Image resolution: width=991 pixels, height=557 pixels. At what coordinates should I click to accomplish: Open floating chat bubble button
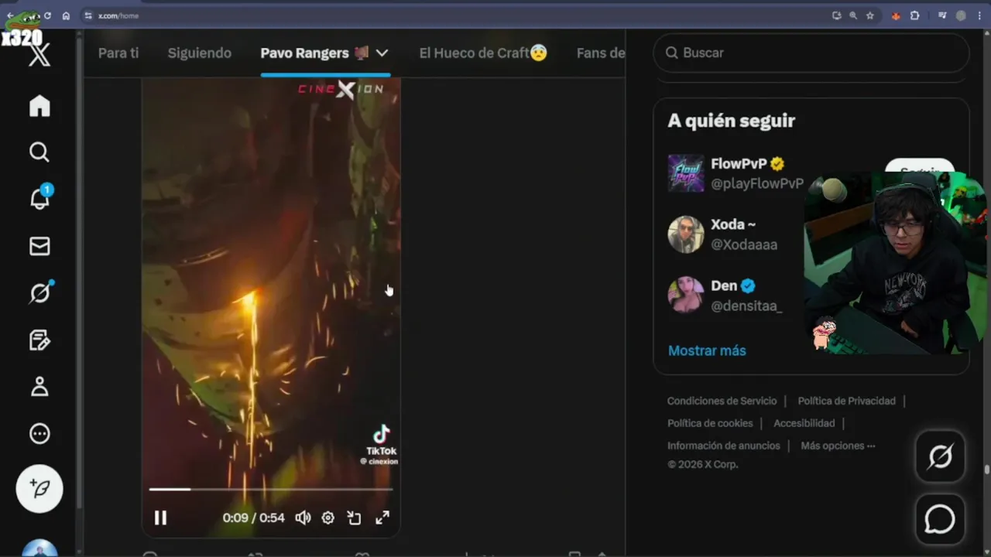click(x=940, y=519)
